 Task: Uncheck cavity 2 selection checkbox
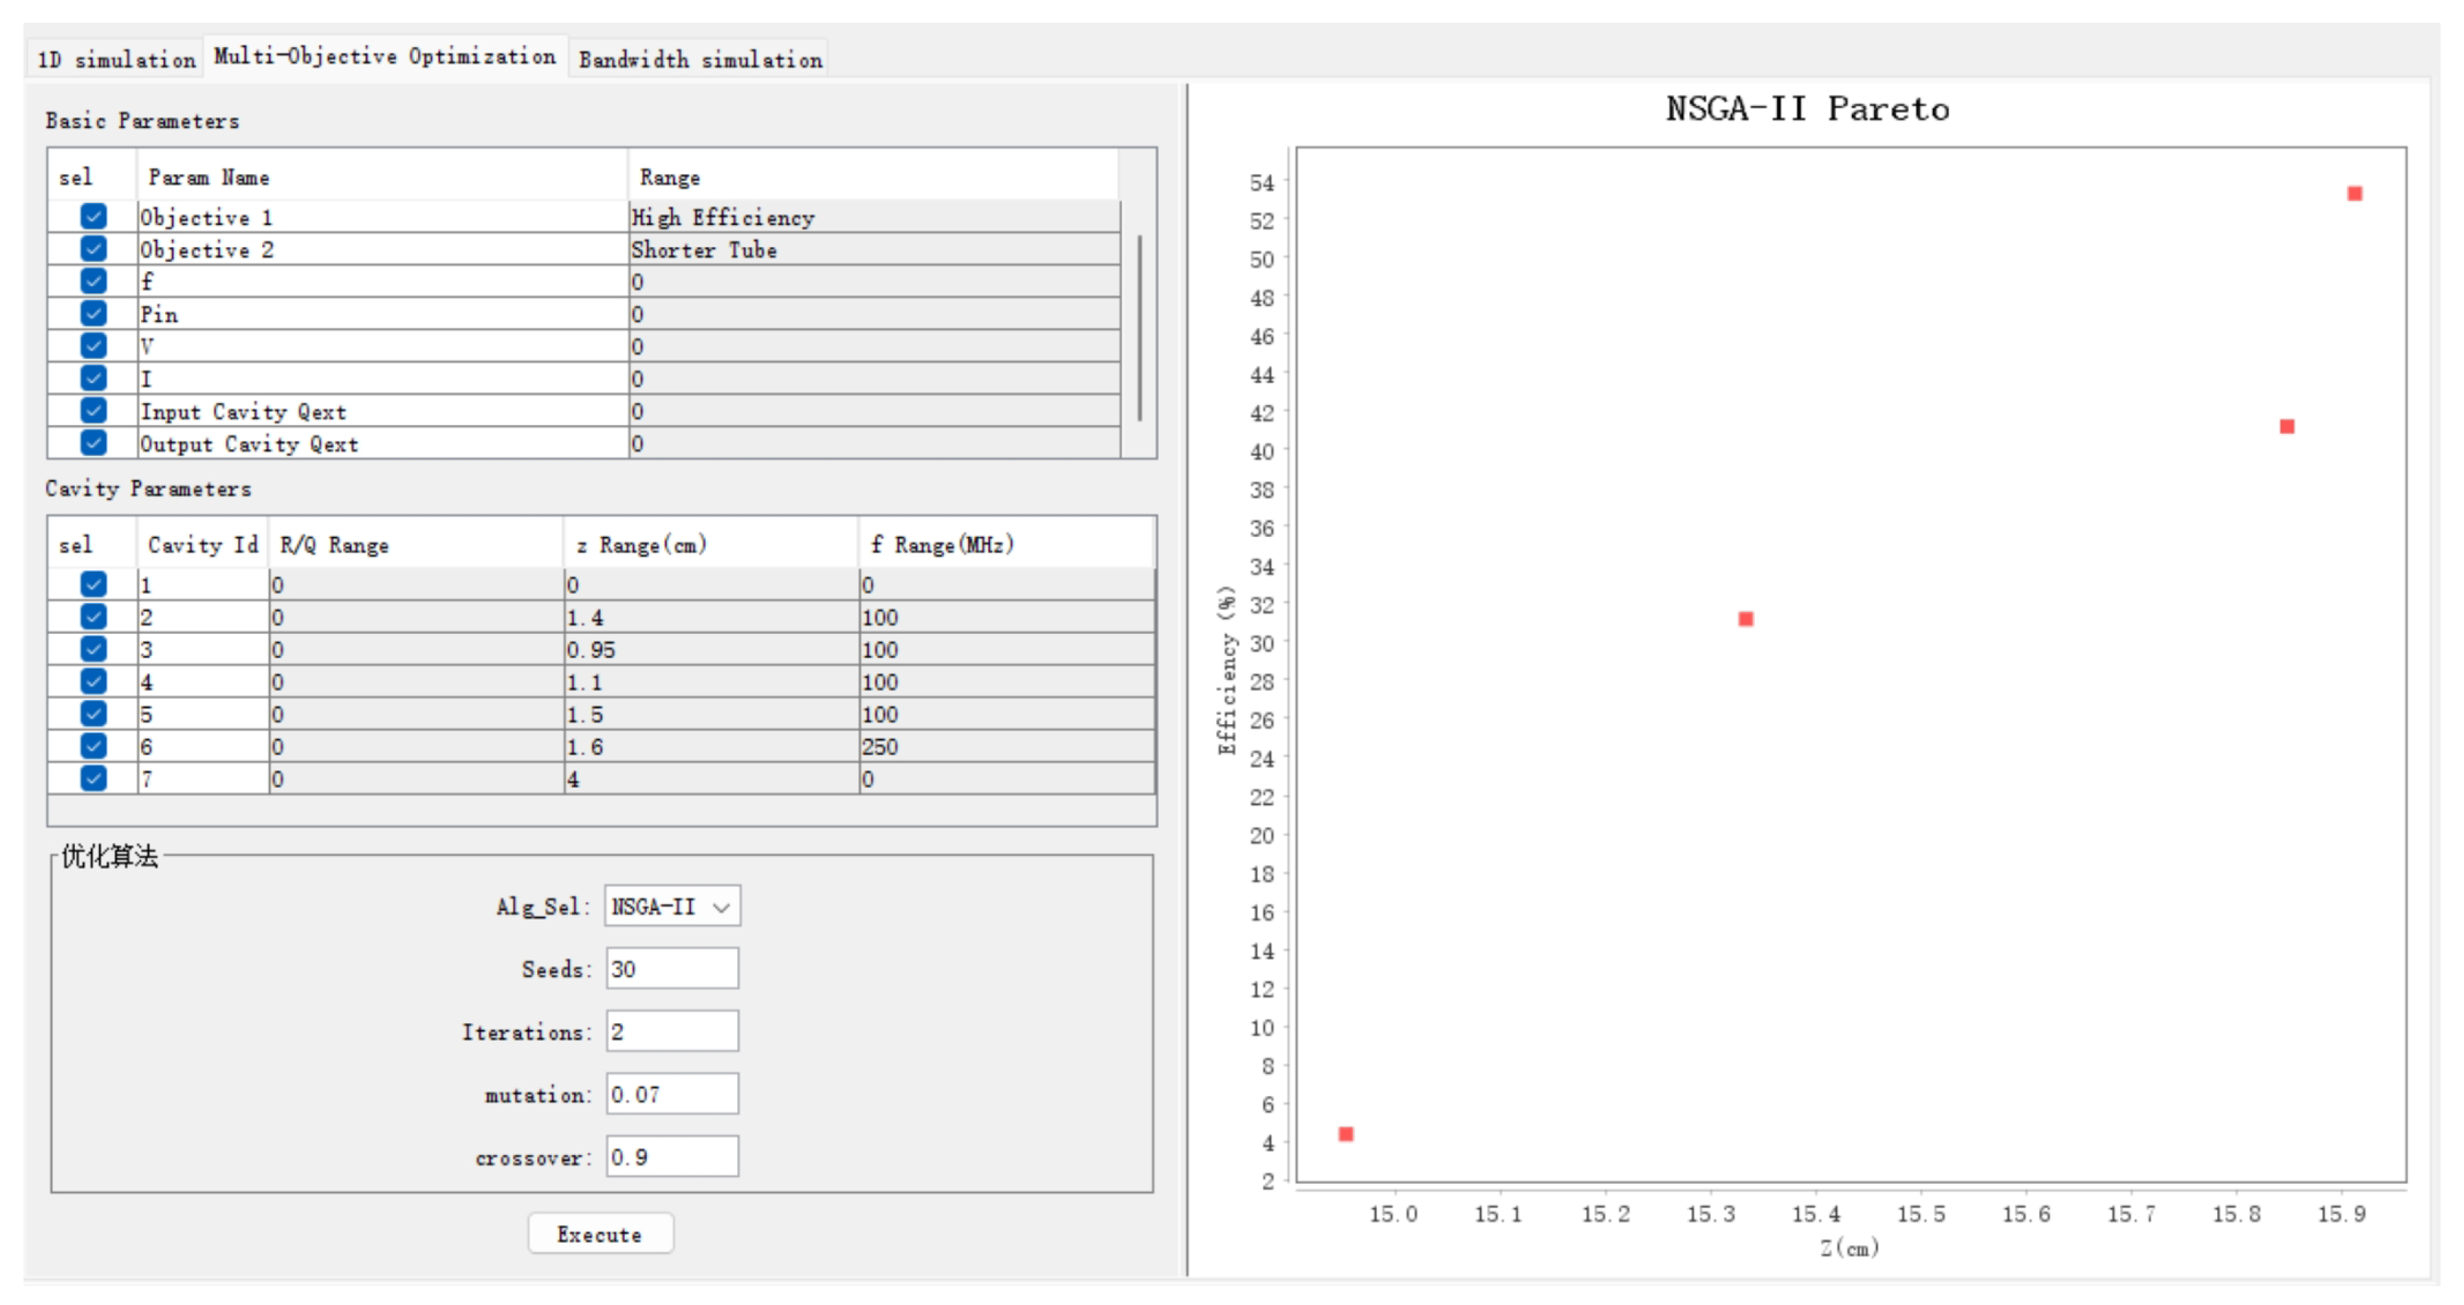click(x=92, y=616)
